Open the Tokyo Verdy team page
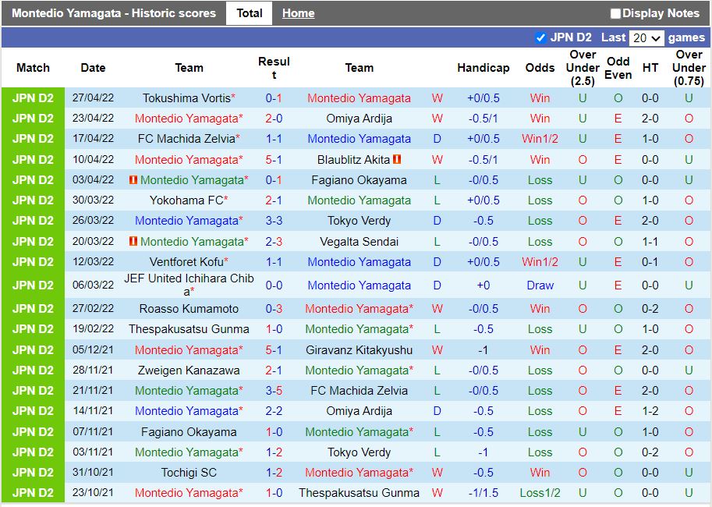 359,221
